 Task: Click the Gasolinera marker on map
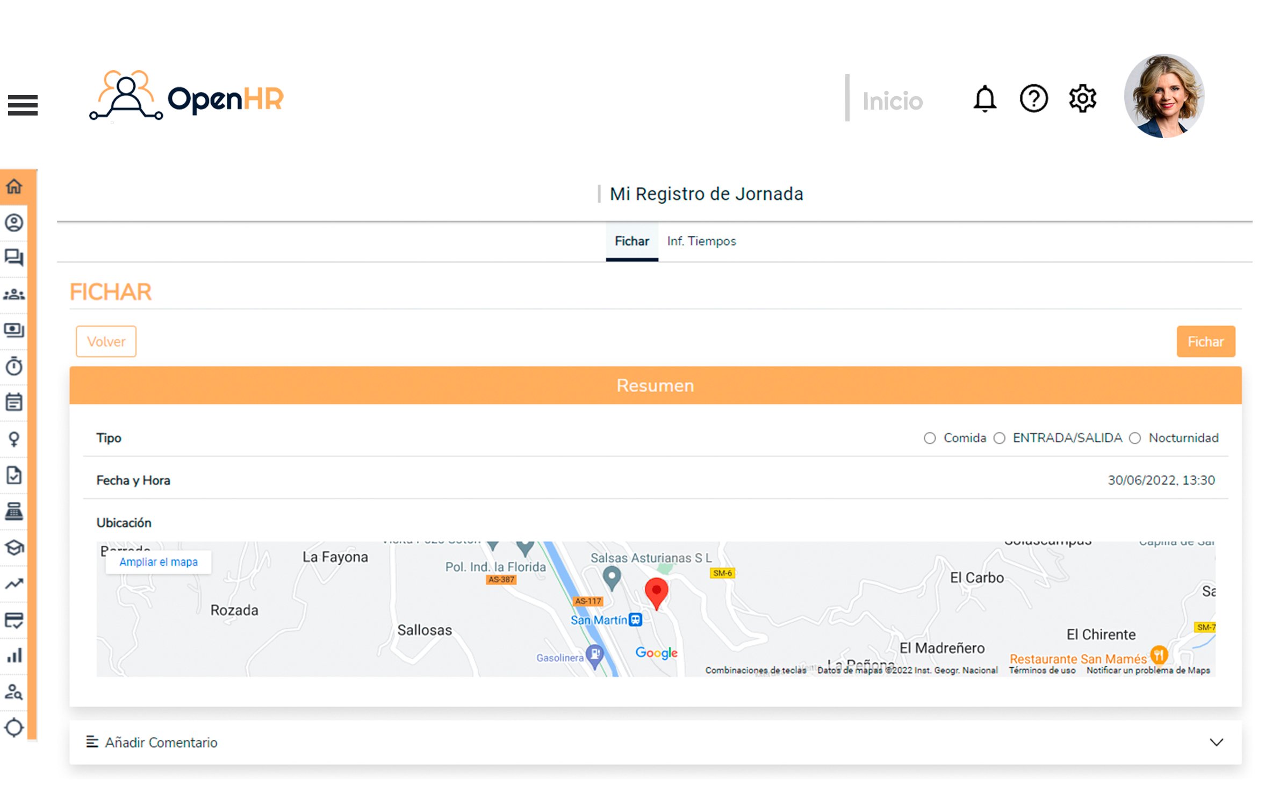(x=594, y=656)
